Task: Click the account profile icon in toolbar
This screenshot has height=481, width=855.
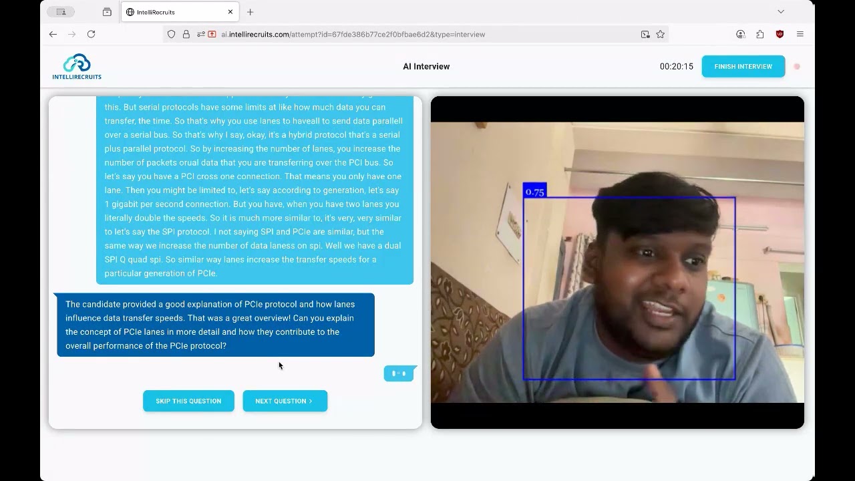Action: click(740, 34)
